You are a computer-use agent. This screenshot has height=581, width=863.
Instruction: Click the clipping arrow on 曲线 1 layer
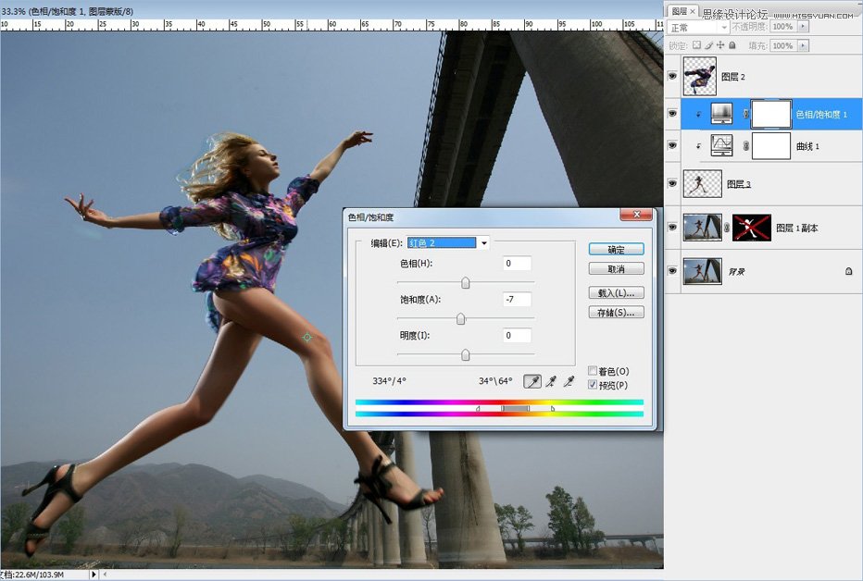coord(698,146)
